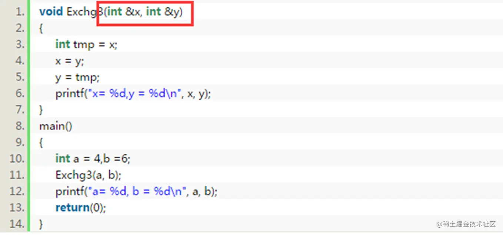
Task: Click the printf line with 'x= %d,y = %d\n'
Action: pyautogui.click(x=133, y=93)
